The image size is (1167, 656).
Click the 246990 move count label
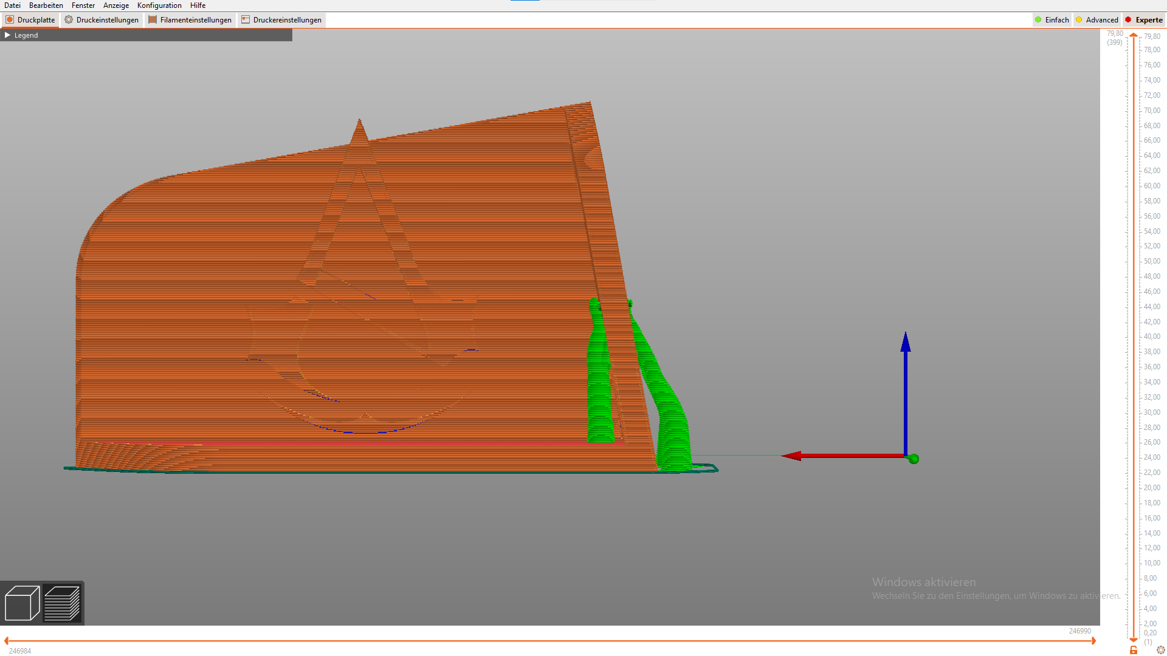[1079, 631]
